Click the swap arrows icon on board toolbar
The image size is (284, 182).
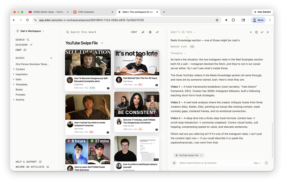point(157,32)
